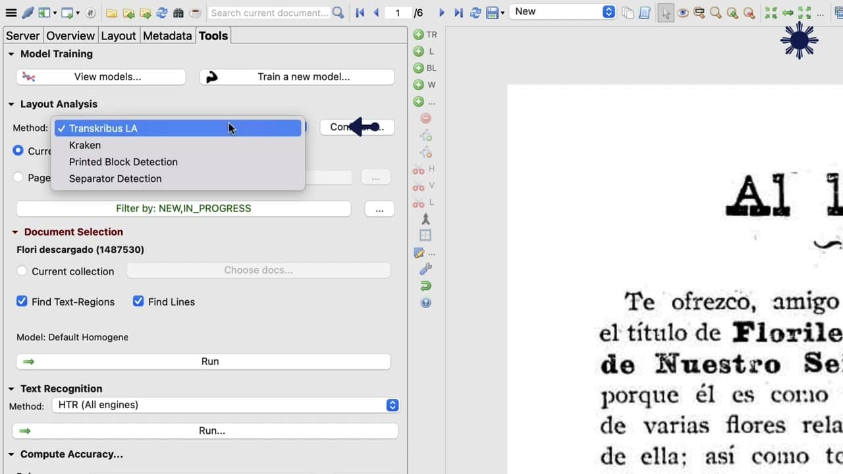Open the Text Recognition method dropdown
Screen dimensions: 843x474
tap(225, 405)
